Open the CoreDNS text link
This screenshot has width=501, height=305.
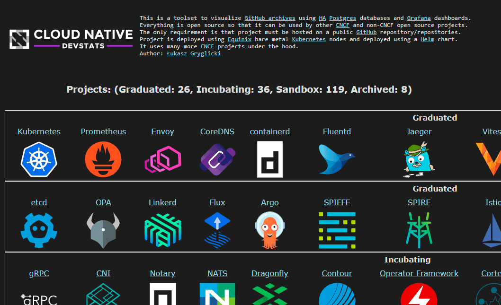(217, 131)
